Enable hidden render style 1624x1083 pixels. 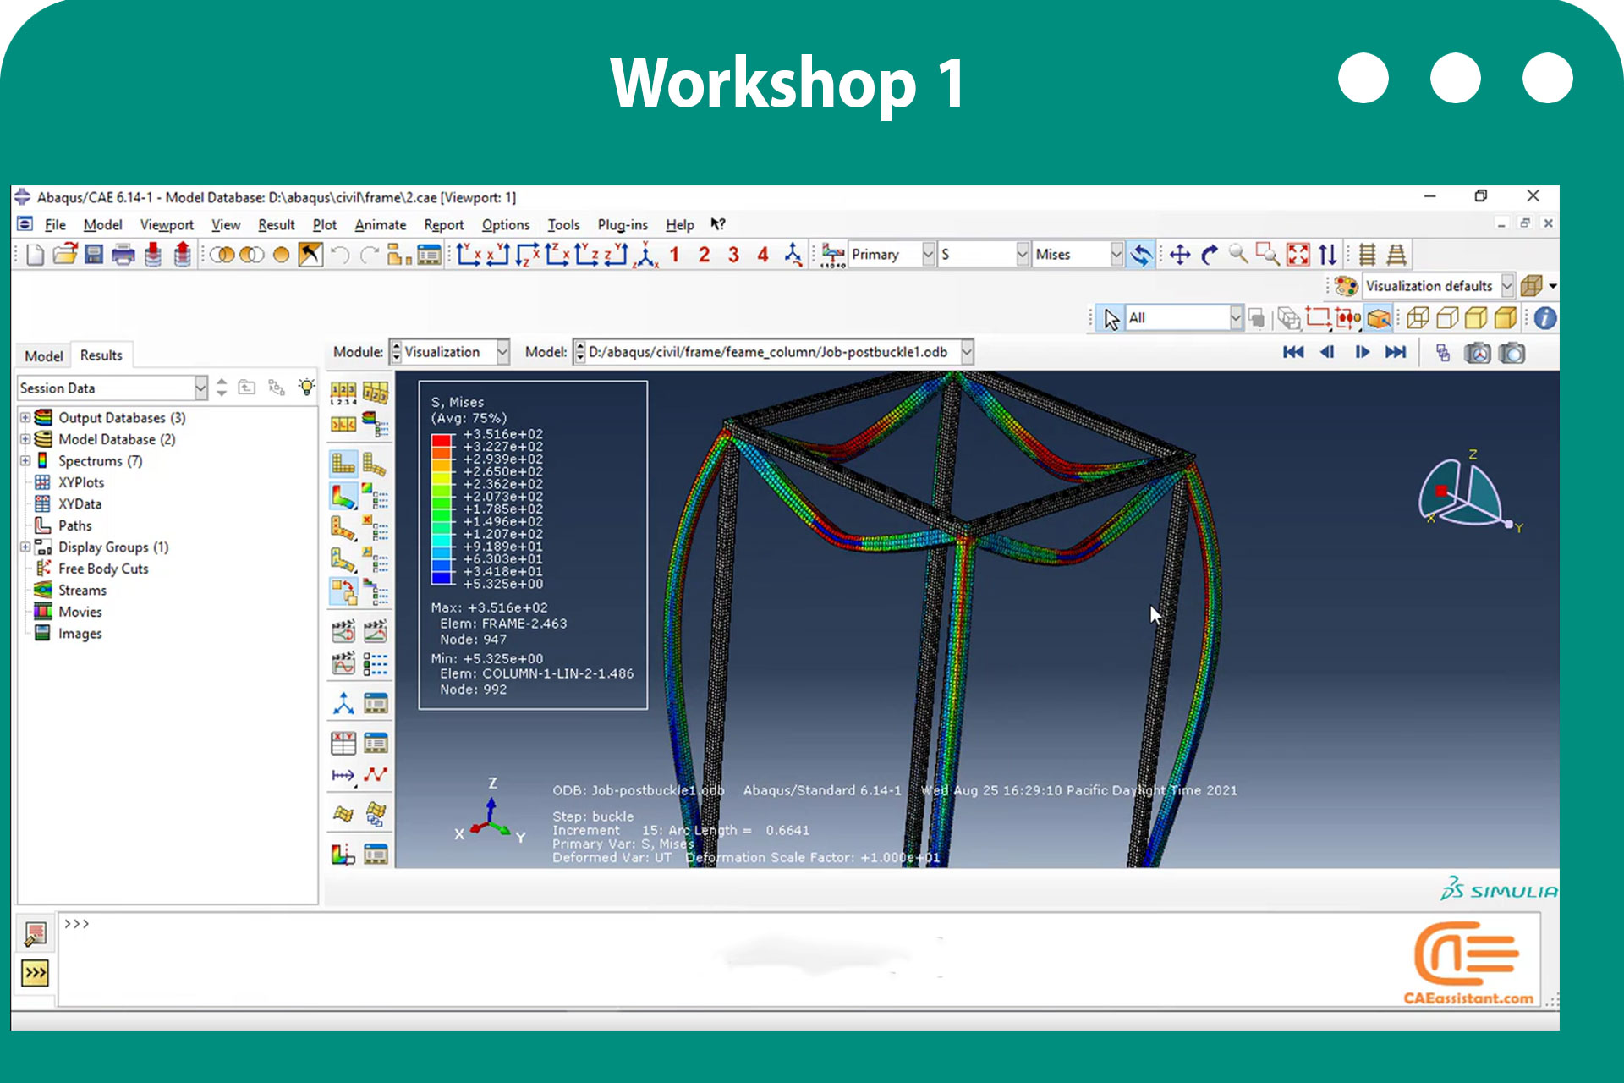[x=1447, y=318]
